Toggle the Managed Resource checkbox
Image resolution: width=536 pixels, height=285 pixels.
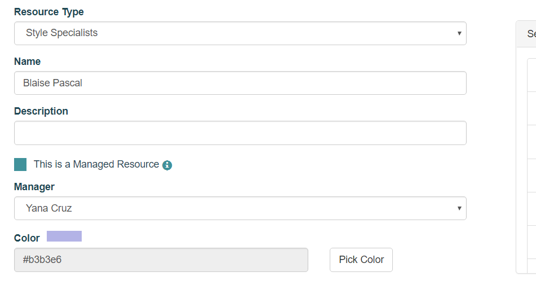20,165
